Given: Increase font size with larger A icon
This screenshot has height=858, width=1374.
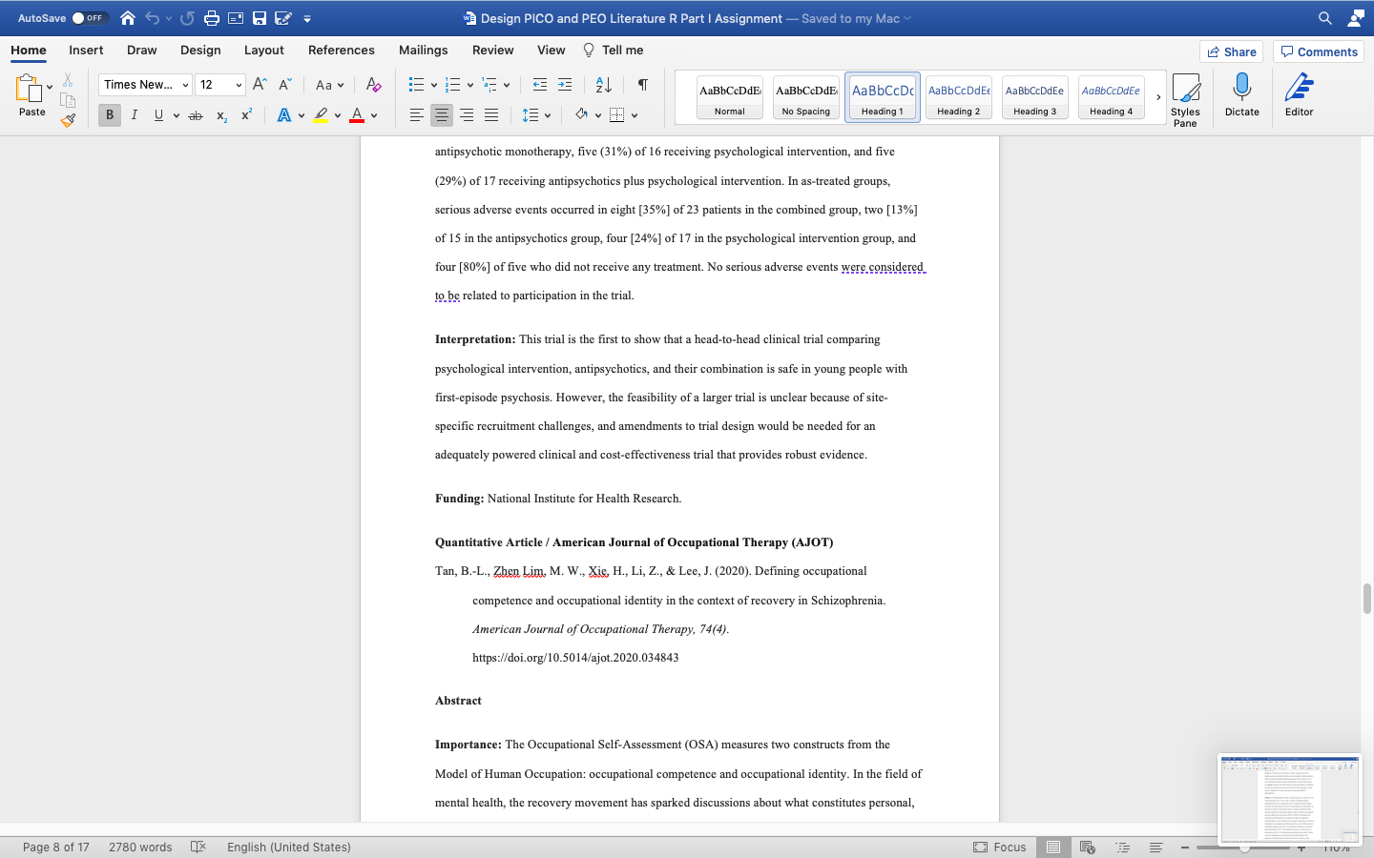Looking at the screenshot, I should click(260, 85).
